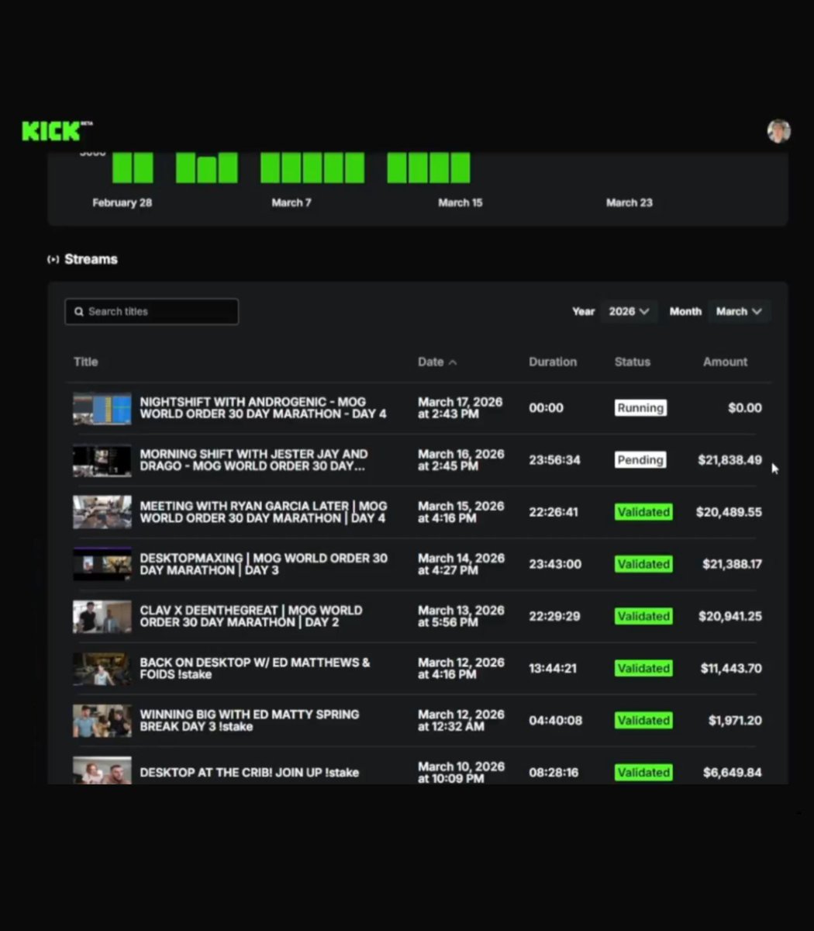Click amount '$0.00'
Viewport: 814px width, 931px height.
click(745, 408)
